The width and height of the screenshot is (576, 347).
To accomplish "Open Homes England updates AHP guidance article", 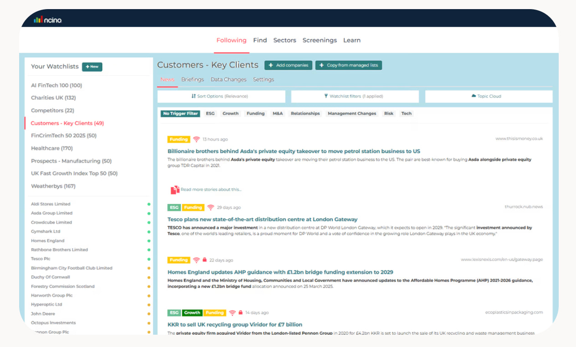I will pyautogui.click(x=280, y=272).
